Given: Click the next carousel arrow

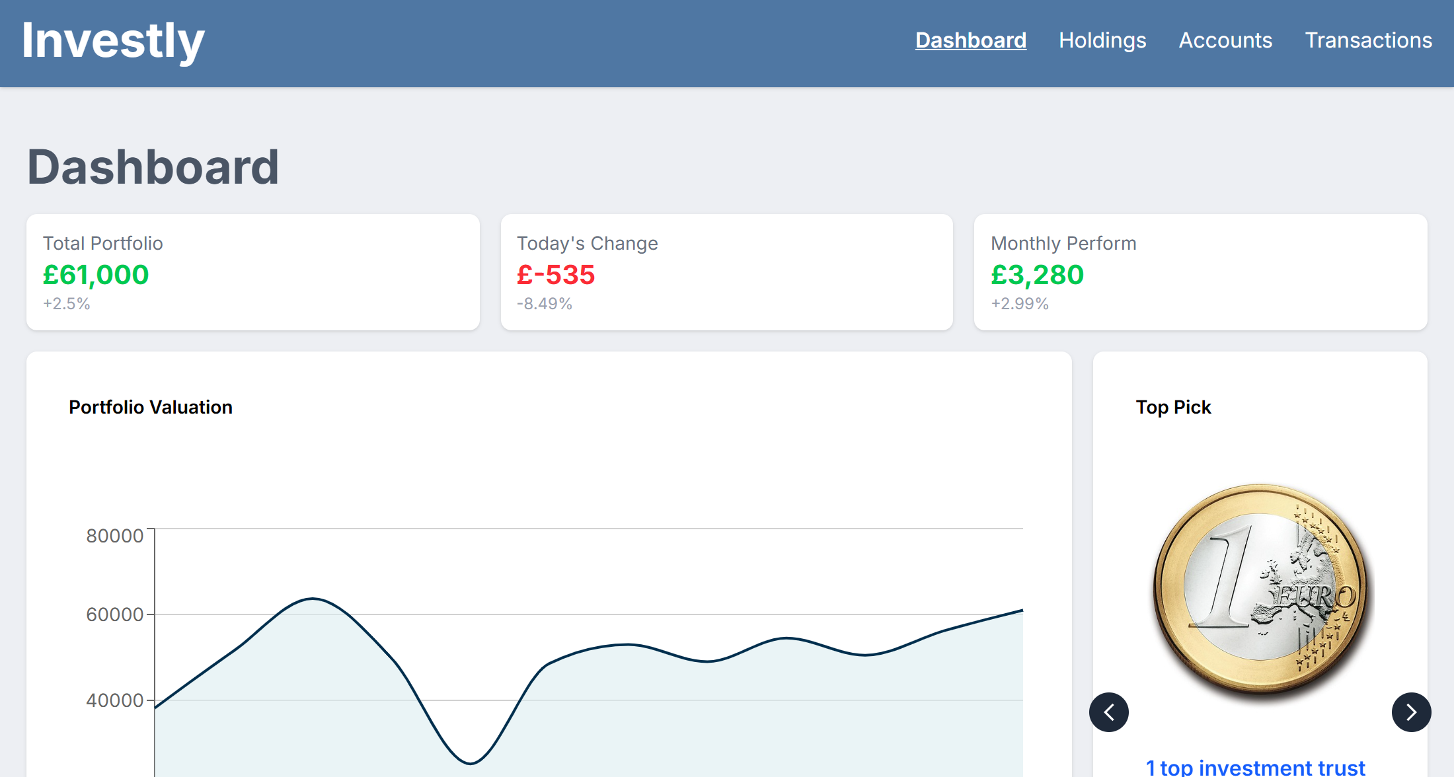Looking at the screenshot, I should pyautogui.click(x=1411, y=712).
